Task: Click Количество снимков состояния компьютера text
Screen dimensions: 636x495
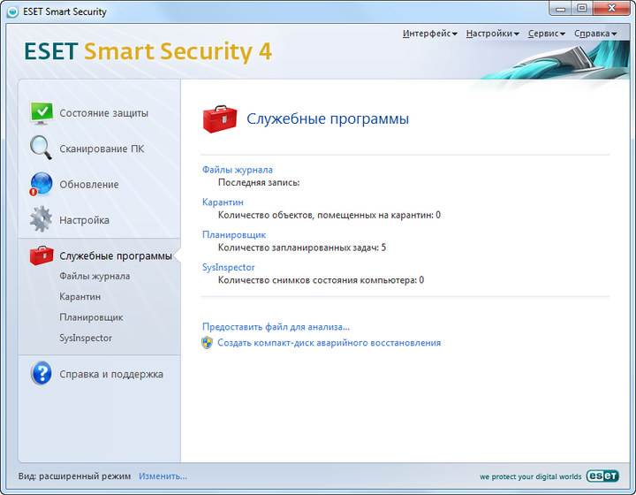Action: coord(321,280)
